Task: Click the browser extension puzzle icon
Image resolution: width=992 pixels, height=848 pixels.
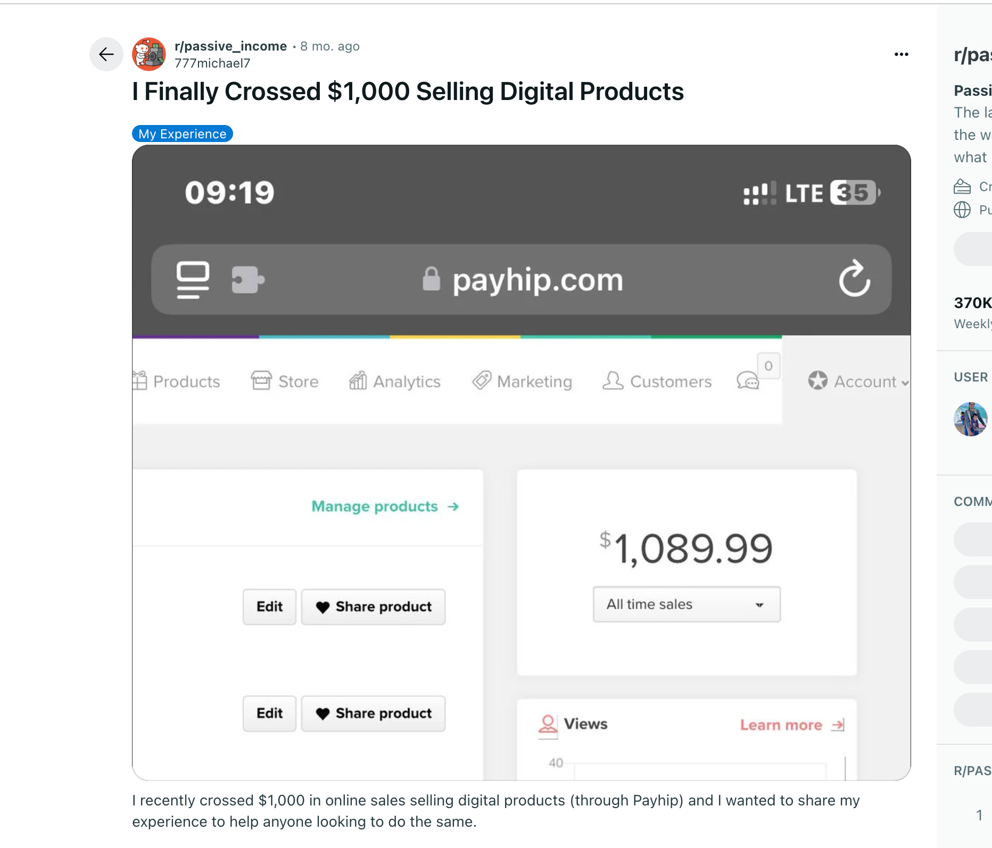Action: (x=247, y=279)
